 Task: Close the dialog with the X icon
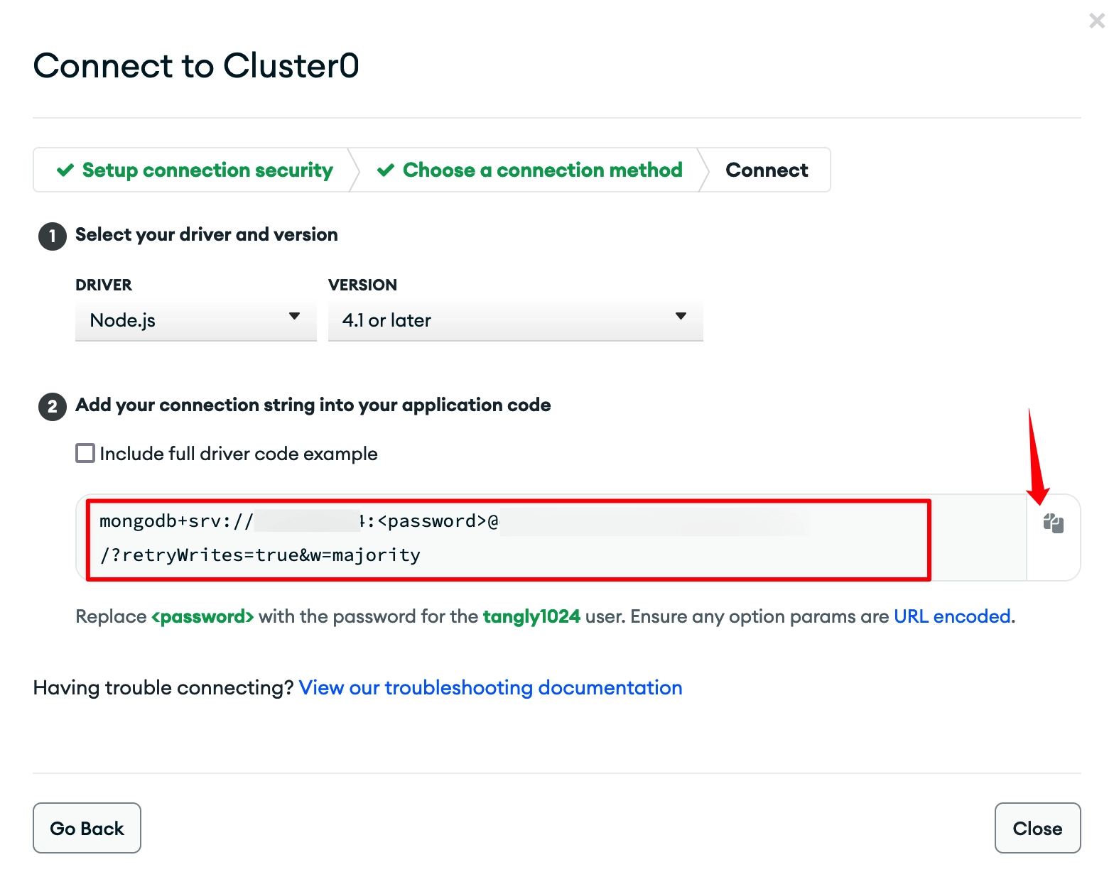(x=1096, y=21)
